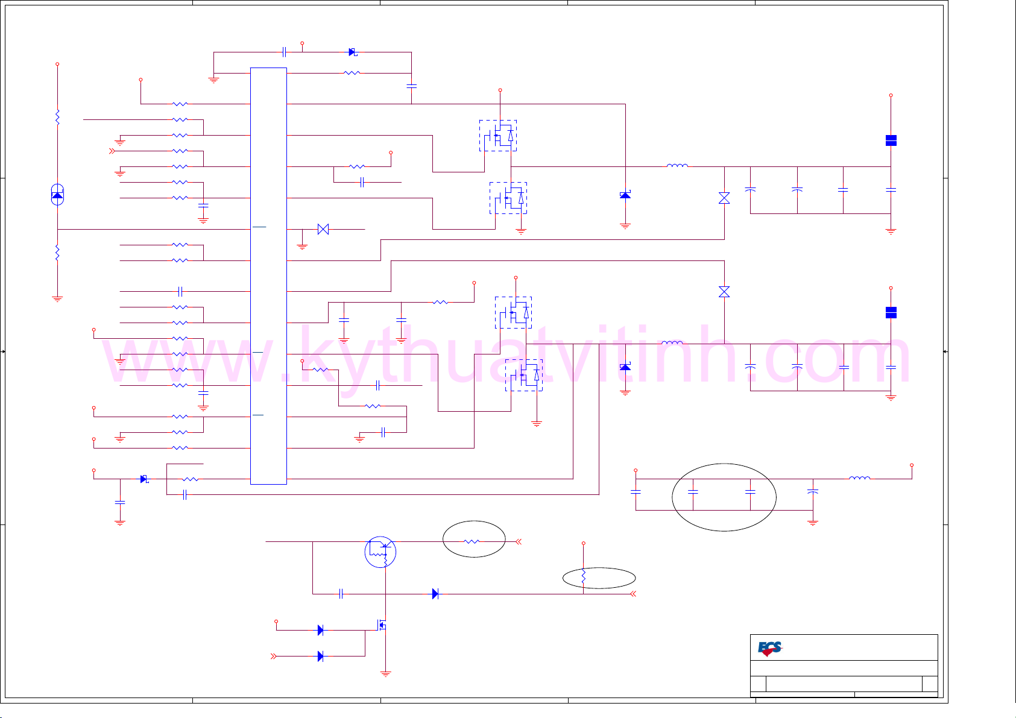Select the low-side MOSFET of the lower output stage
This screenshot has height=718, width=1016.
(524, 375)
